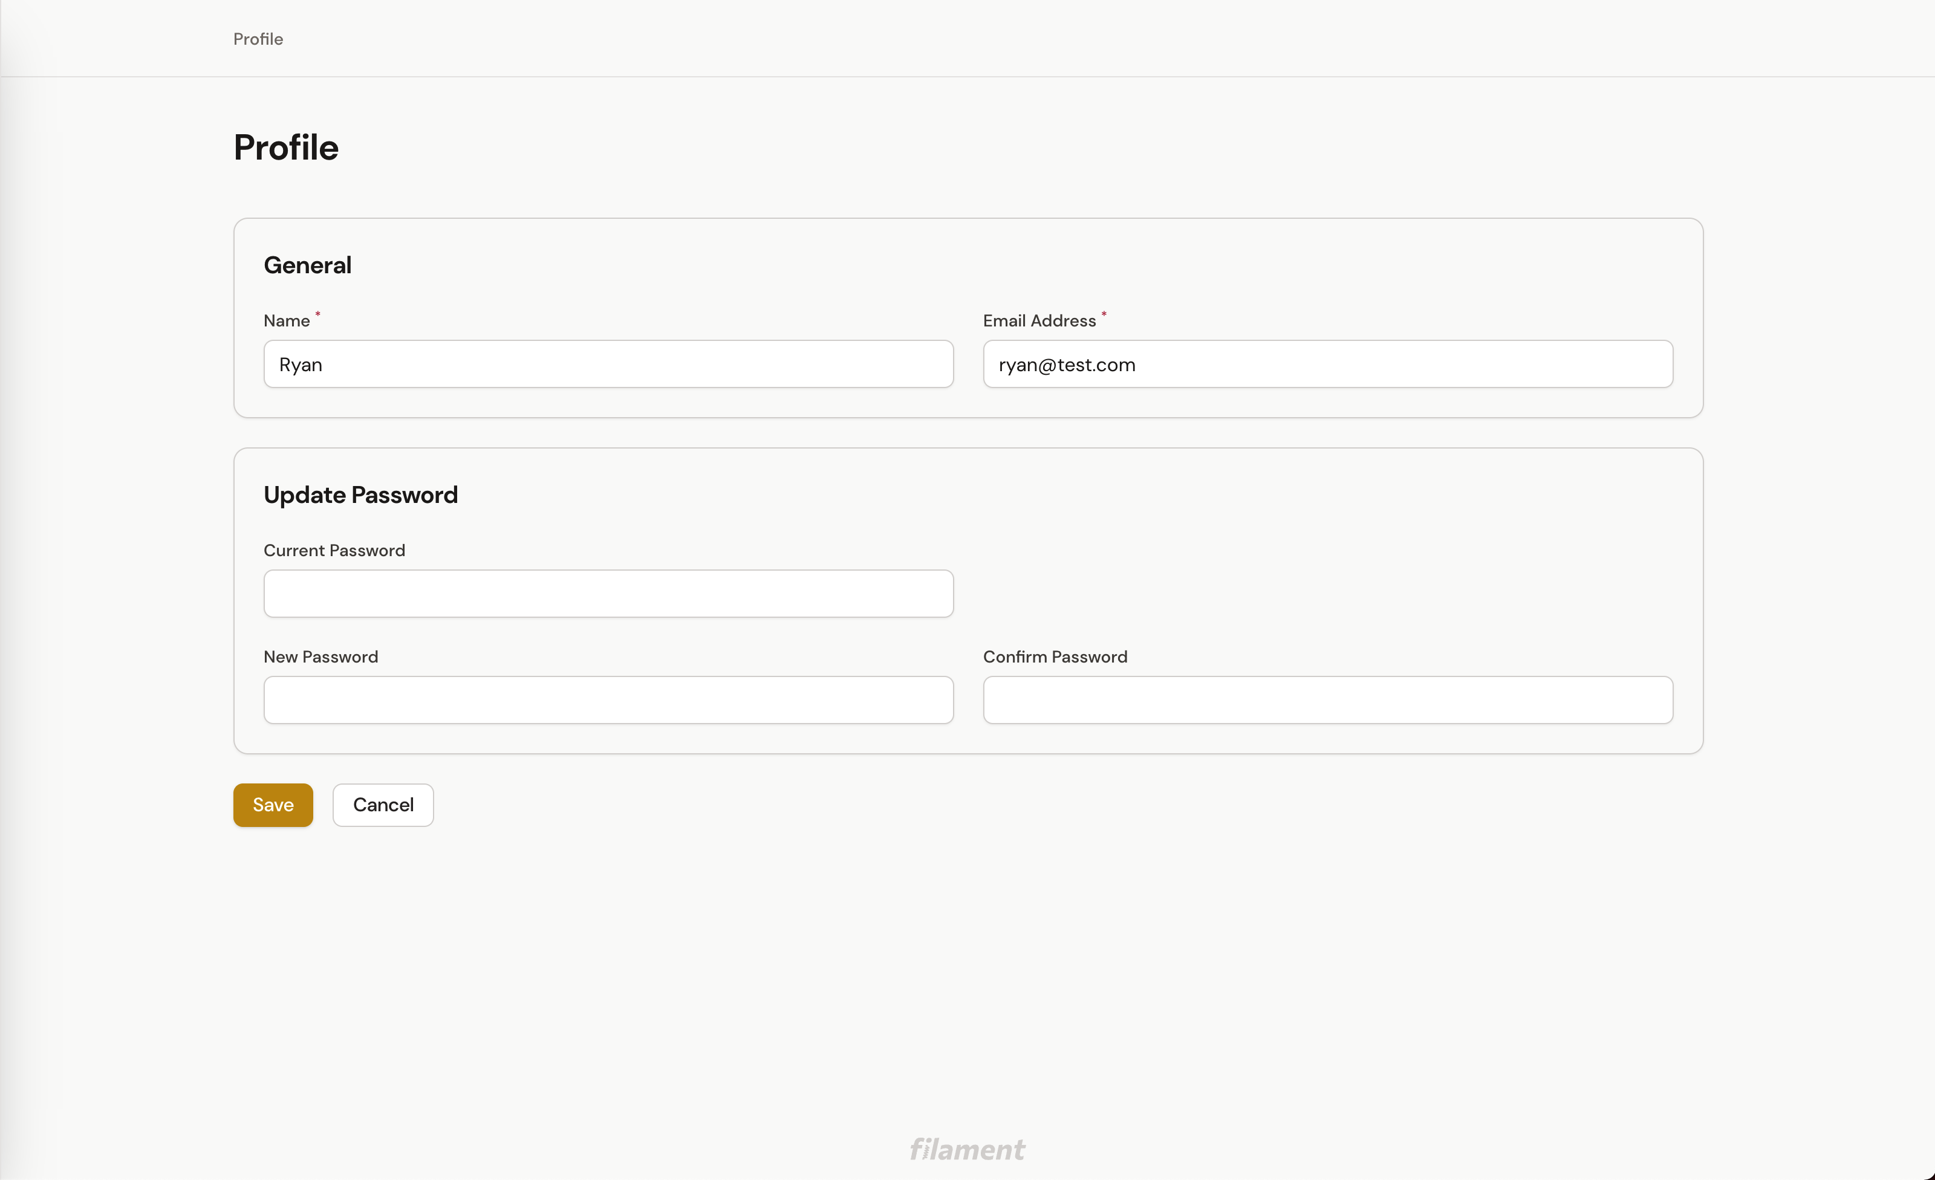Click the Email Address field label
Viewport: 1935px width, 1180px height.
pos(1039,321)
